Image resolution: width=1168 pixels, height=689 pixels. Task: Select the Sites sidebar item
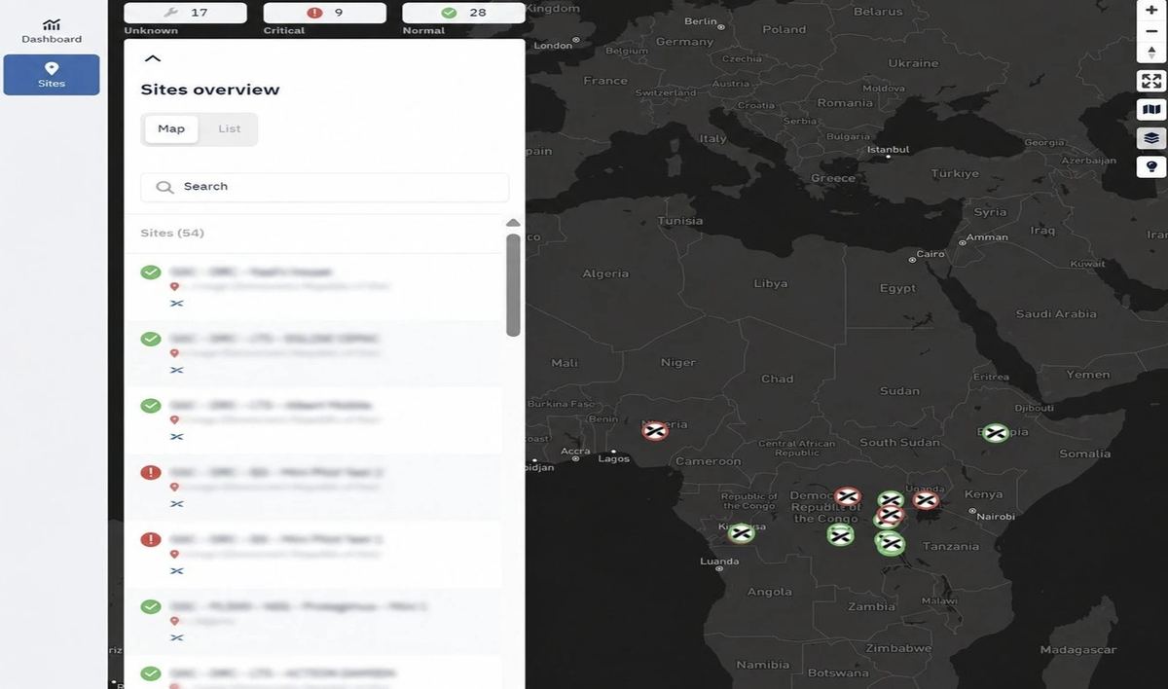click(x=52, y=74)
